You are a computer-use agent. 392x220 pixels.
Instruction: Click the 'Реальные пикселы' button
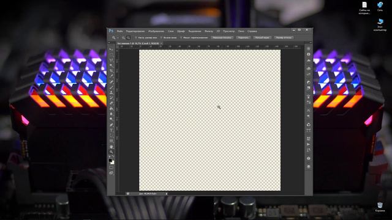(222, 38)
